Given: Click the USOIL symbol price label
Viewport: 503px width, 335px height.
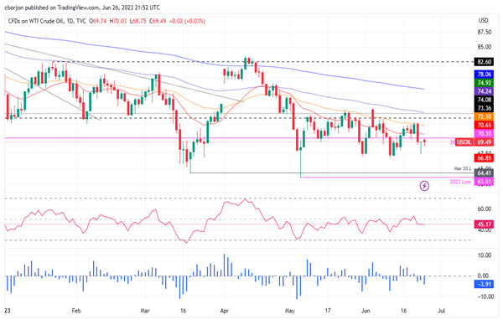Looking at the screenshot, I should (464, 142).
